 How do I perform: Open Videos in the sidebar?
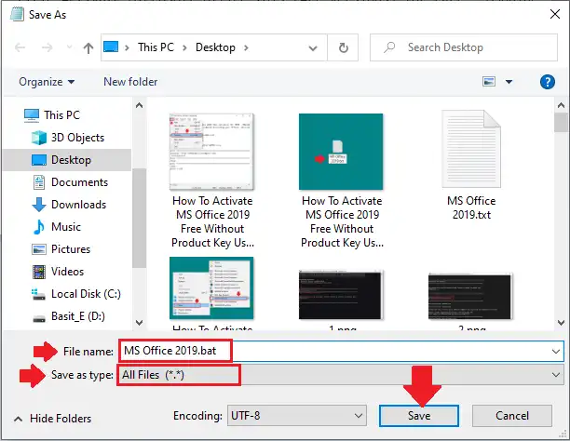click(x=67, y=272)
